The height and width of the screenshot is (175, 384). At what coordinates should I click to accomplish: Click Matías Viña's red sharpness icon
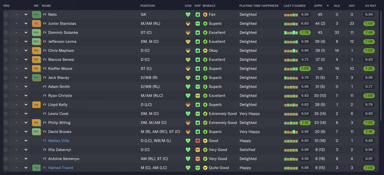[198, 141]
